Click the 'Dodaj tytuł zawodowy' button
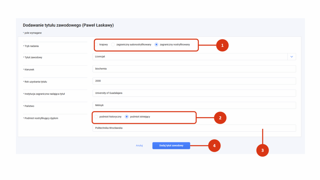Image resolution: width=320 pixels, height=180 pixels. coord(171,146)
